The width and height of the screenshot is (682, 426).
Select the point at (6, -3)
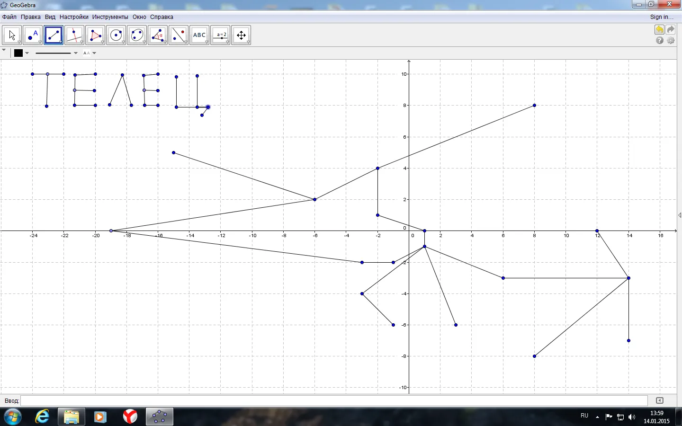tap(503, 278)
